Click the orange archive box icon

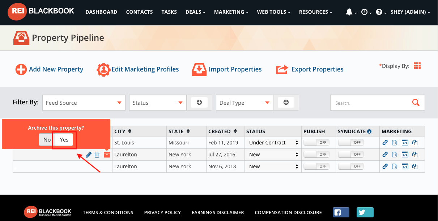point(107,154)
